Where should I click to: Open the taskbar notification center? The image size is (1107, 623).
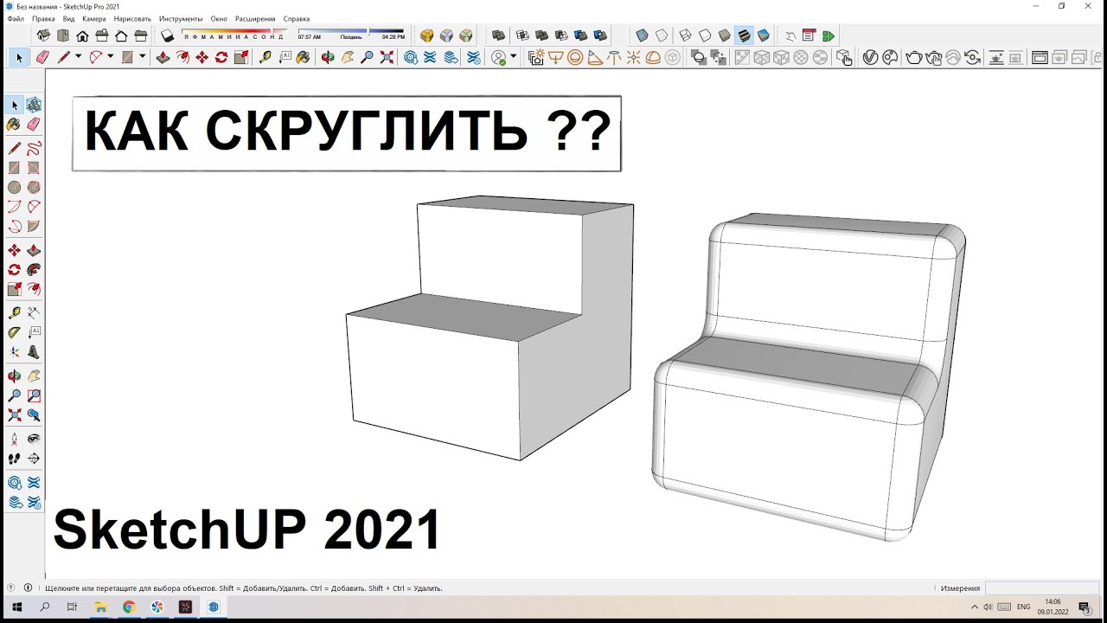click(x=1084, y=607)
